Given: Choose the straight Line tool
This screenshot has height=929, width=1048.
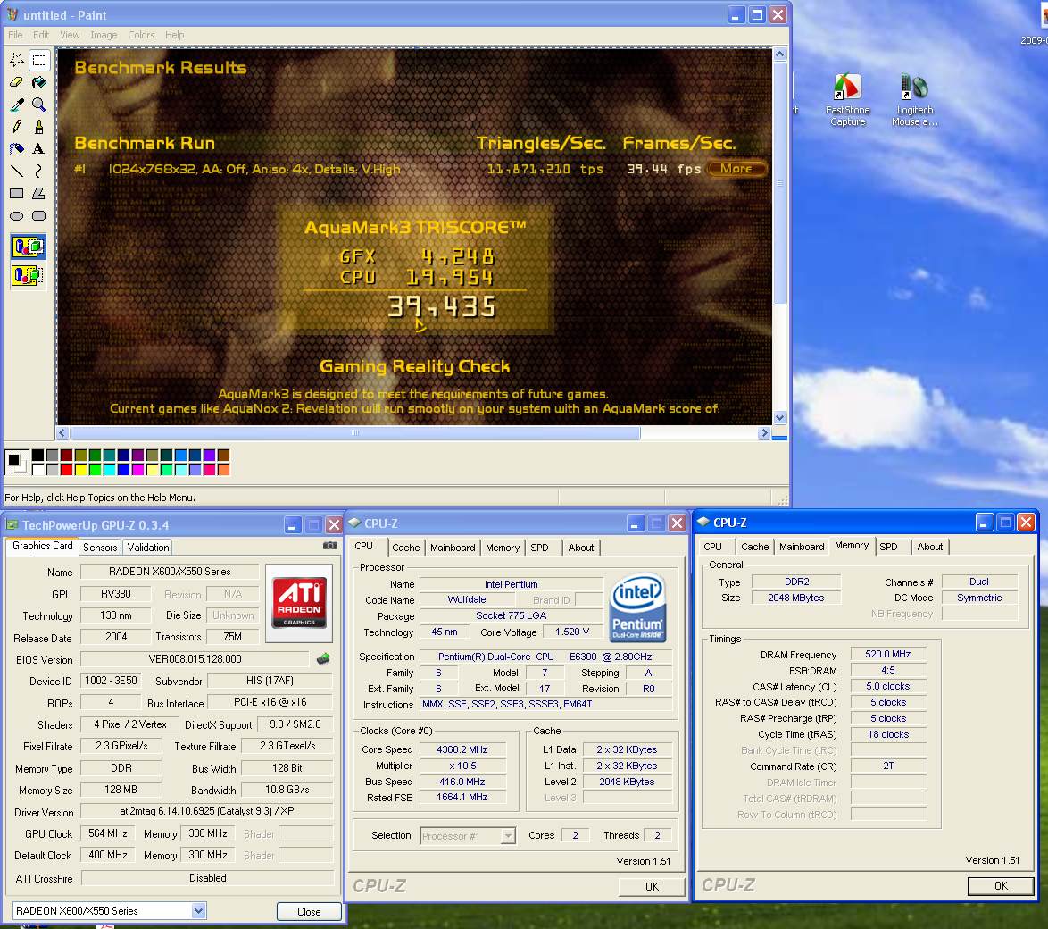Looking at the screenshot, I should tap(17, 172).
